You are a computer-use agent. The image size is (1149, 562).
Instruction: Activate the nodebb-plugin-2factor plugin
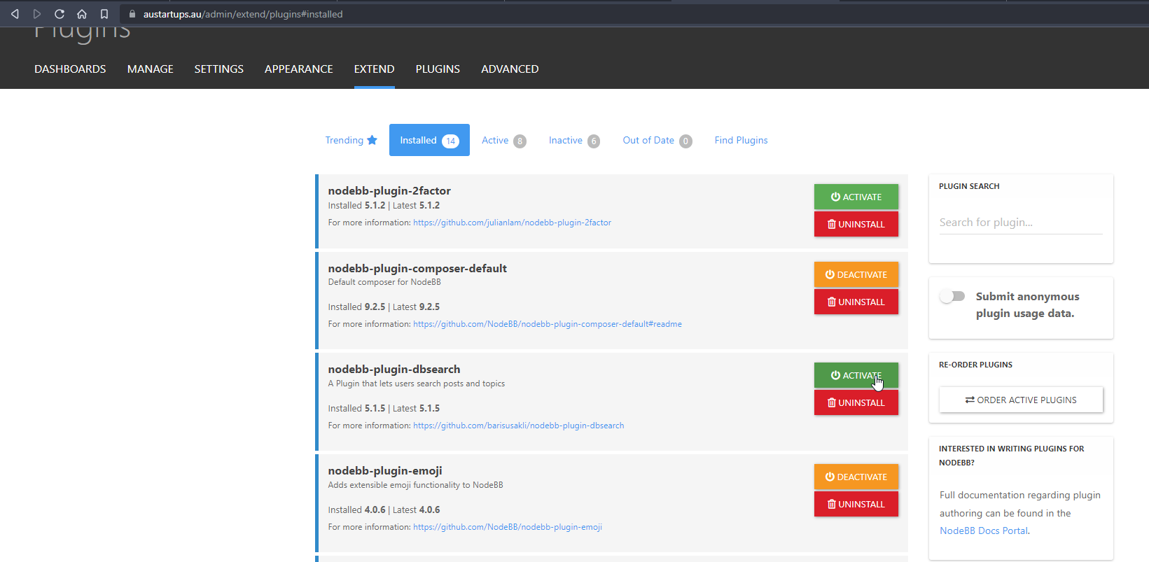[856, 197]
